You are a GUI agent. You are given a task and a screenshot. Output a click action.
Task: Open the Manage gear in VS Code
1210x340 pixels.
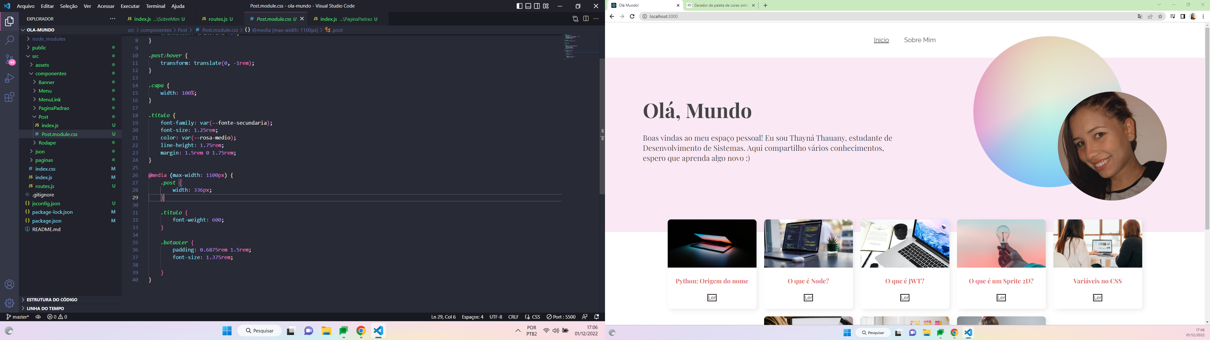[9, 303]
